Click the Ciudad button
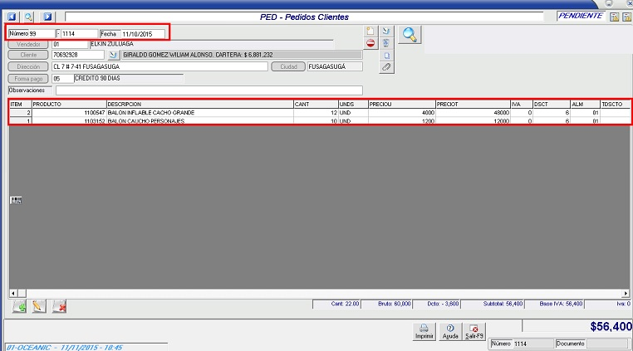The width and height of the screenshot is (633, 351). click(287, 66)
